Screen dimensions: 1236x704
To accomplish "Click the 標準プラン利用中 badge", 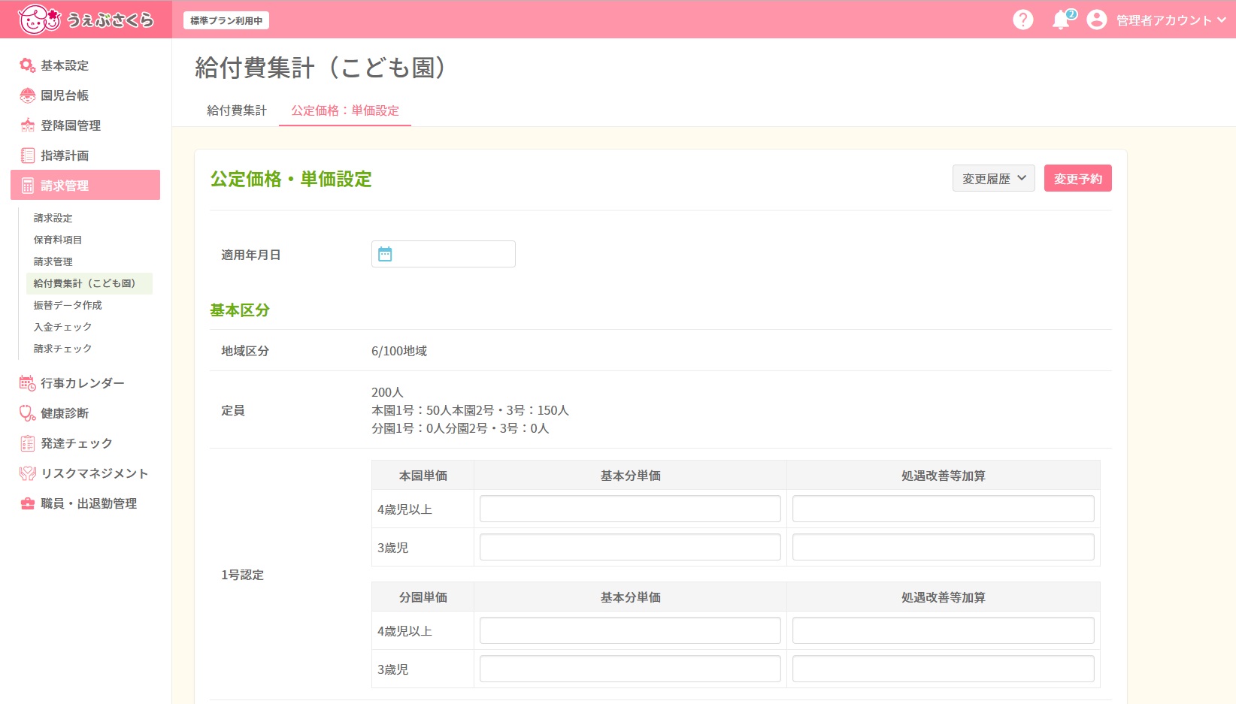I will point(226,20).
